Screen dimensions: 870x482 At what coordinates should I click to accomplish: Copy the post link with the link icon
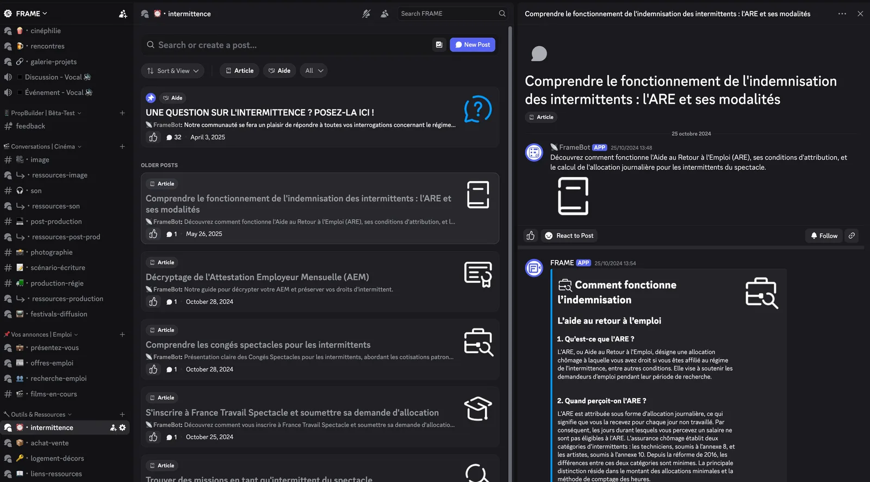click(852, 236)
